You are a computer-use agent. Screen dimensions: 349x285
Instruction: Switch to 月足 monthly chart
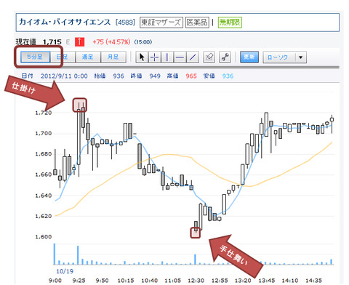coord(113,57)
